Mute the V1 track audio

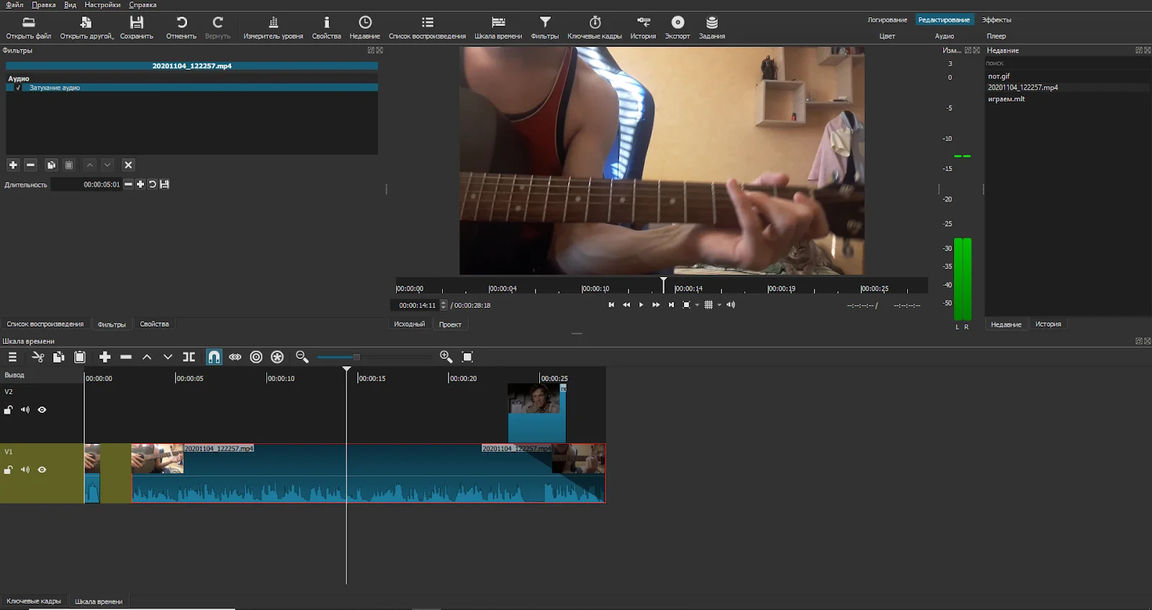tap(25, 470)
